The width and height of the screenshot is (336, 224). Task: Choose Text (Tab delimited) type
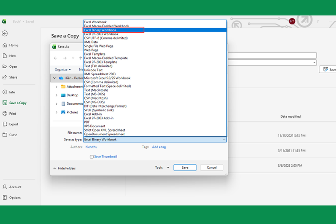(155, 66)
